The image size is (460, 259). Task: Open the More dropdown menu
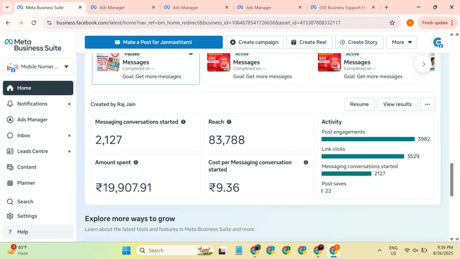click(401, 42)
